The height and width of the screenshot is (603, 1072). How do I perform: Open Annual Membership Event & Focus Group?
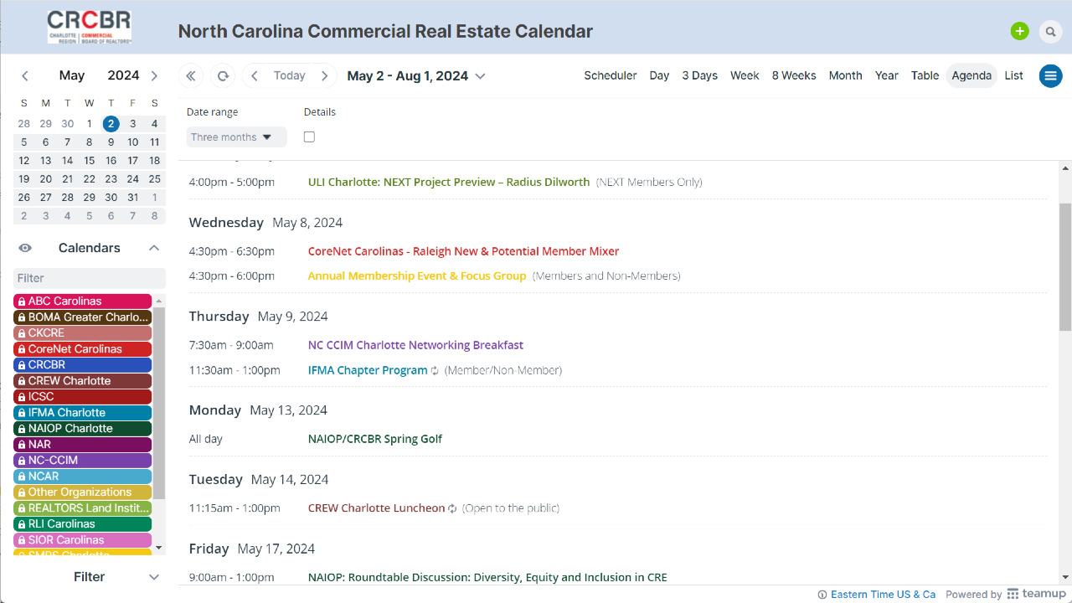417,276
